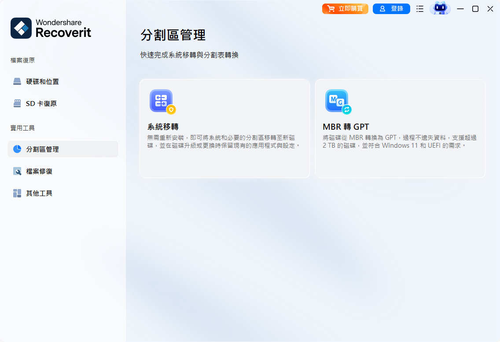The height and width of the screenshot is (342, 500).
Task: Click the 分割區管理 page title
Action: (174, 35)
